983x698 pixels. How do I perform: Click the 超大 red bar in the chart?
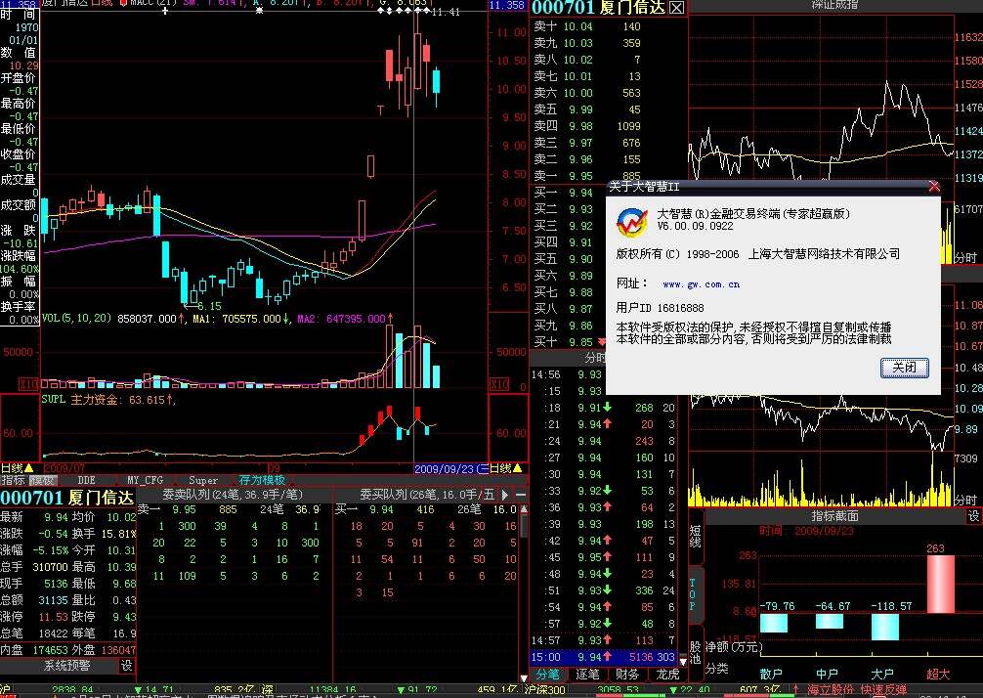pyautogui.click(x=940, y=584)
